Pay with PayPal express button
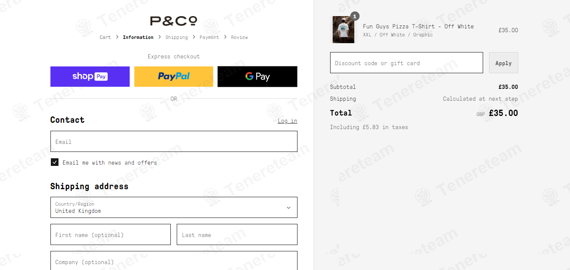The width and height of the screenshot is (570, 270). [174, 77]
